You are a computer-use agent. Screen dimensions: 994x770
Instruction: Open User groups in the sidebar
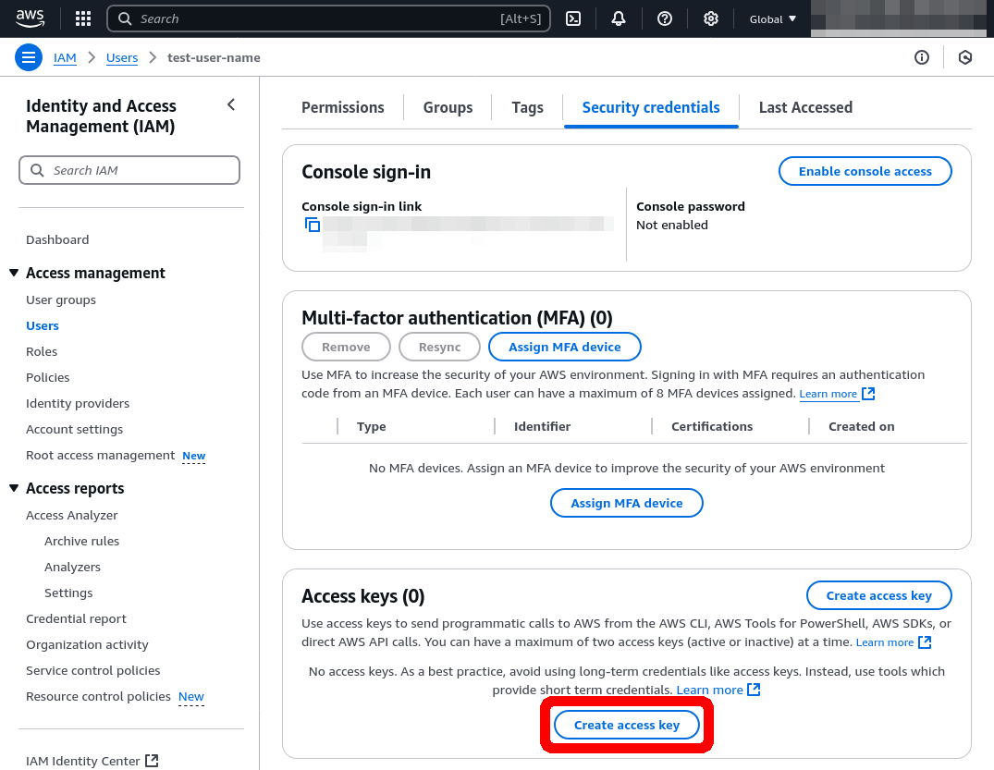point(61,299)
